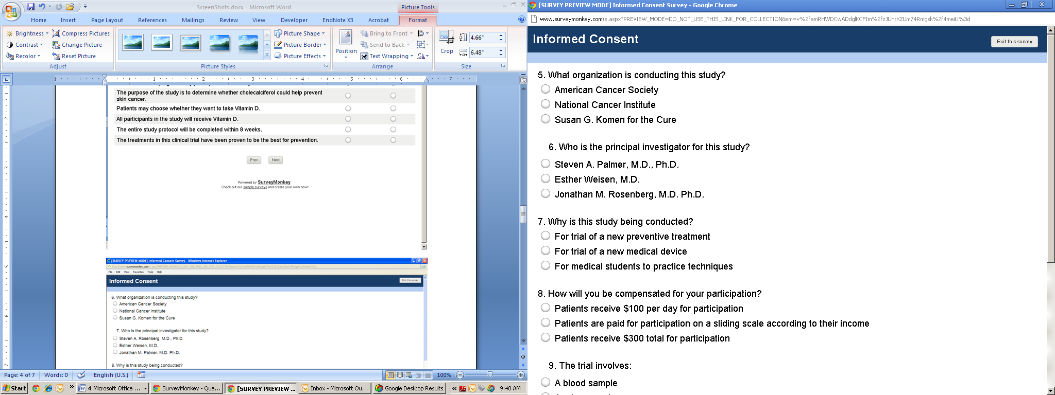Click Compress Pictures in Adjust group

pyautogui.click(x=81, y=33)
